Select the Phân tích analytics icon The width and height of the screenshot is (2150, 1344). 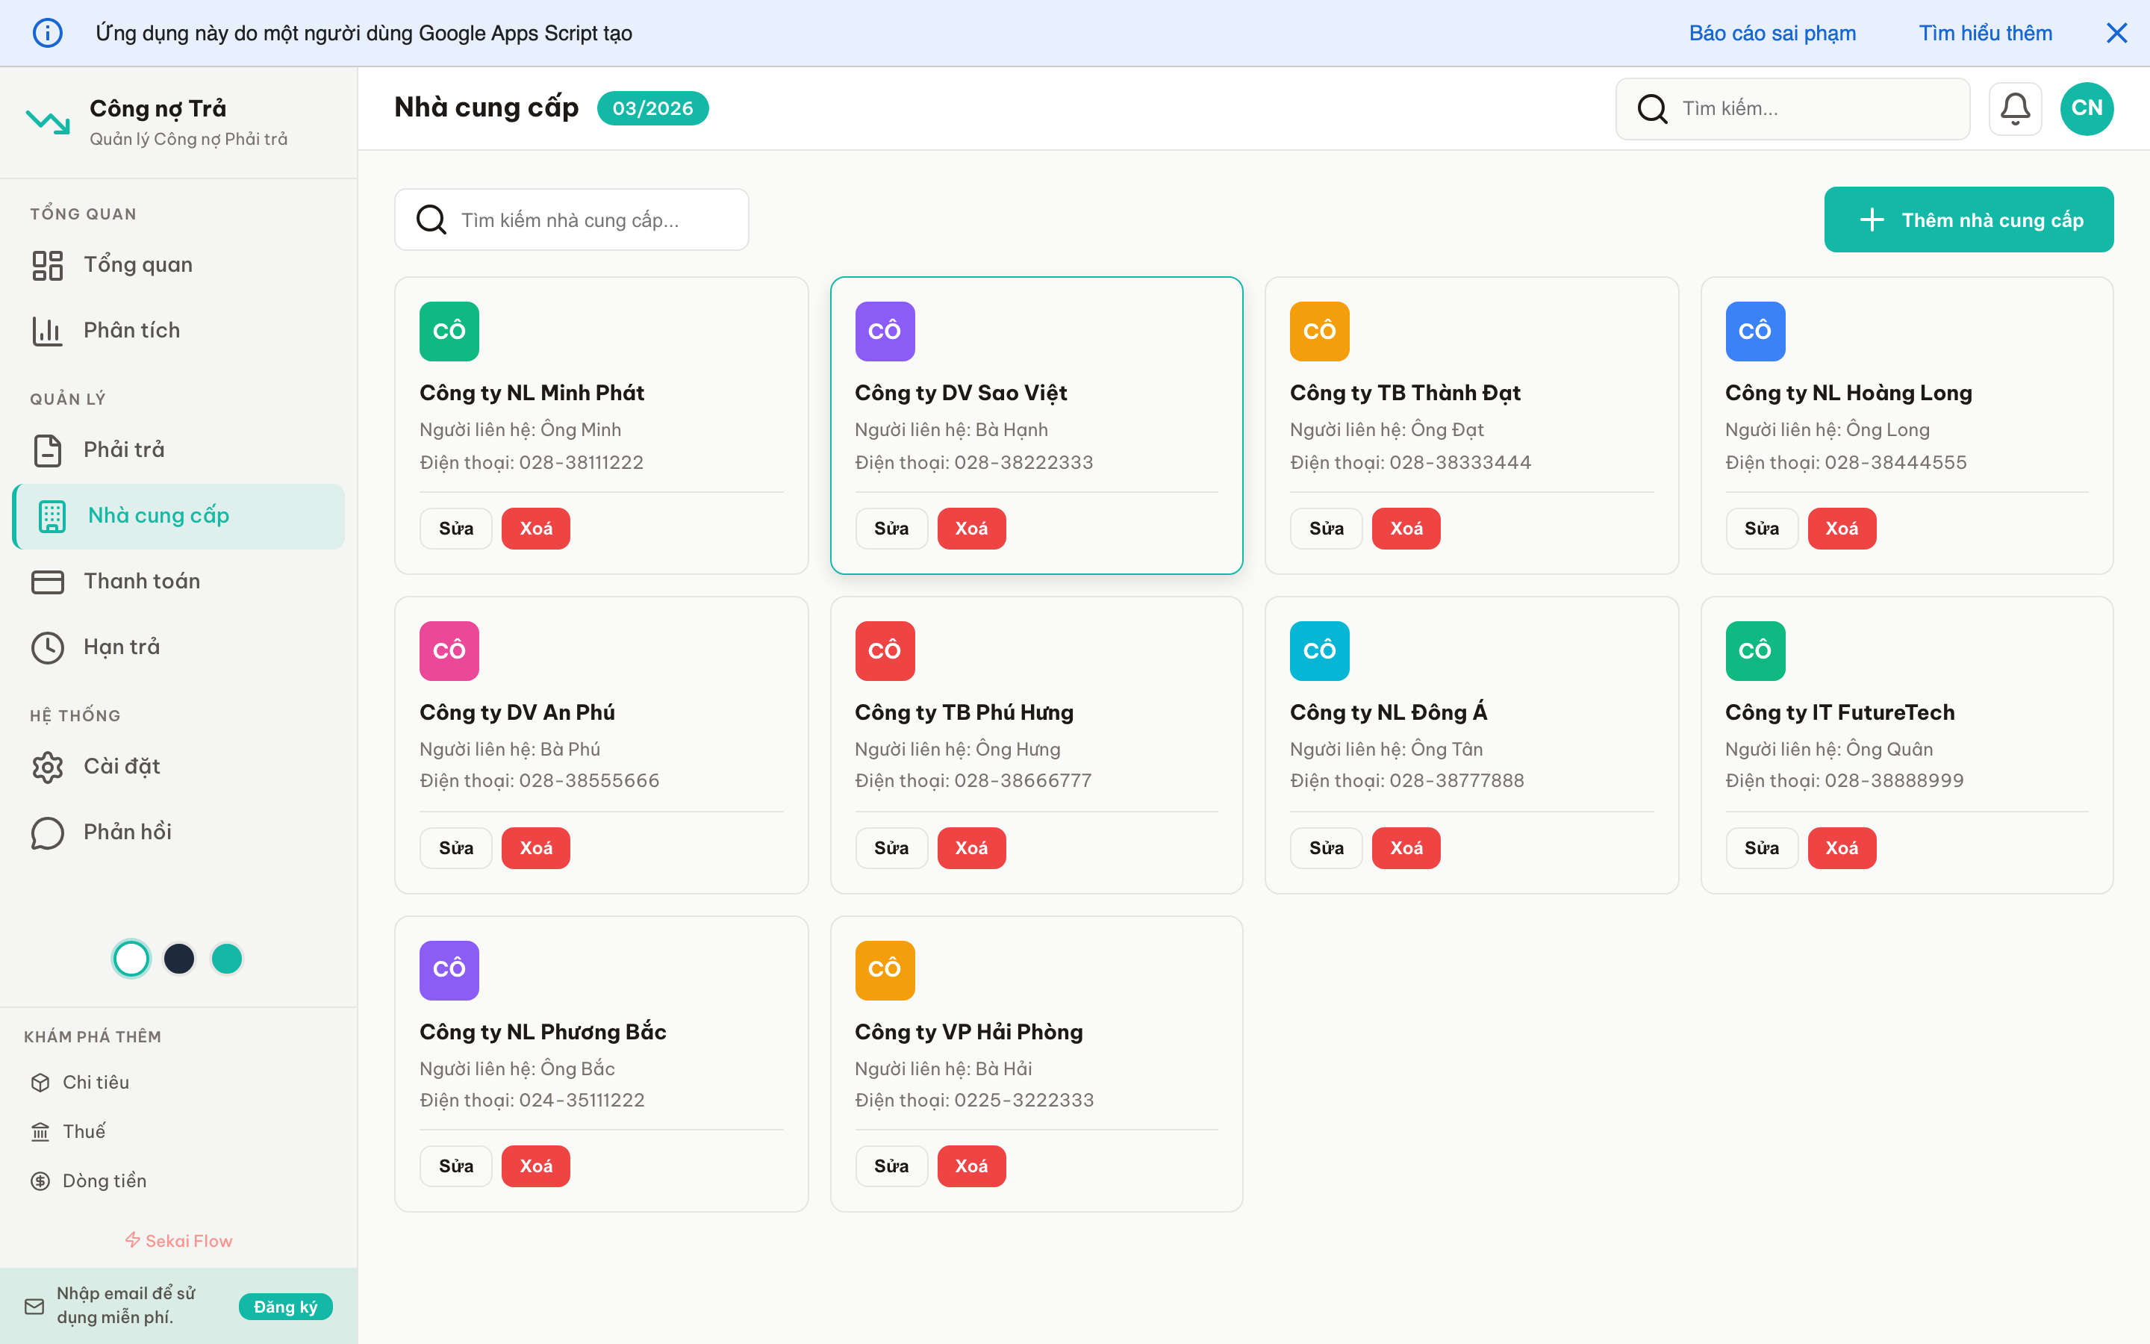point(47,330)
